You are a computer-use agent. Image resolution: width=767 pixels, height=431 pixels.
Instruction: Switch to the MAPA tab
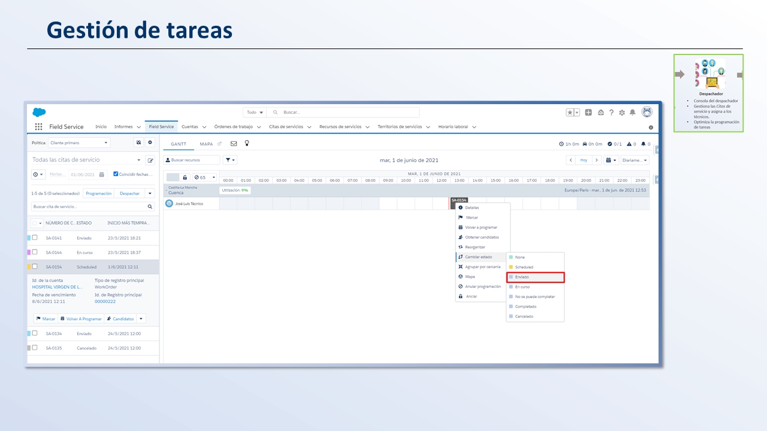tap(206, 144)
